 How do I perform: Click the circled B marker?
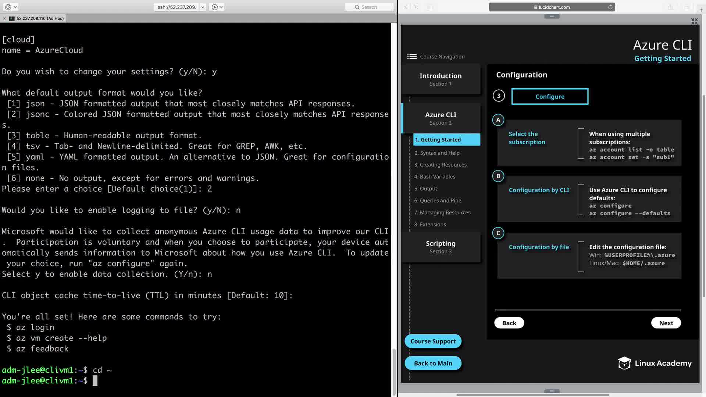(x=498, y=176)
